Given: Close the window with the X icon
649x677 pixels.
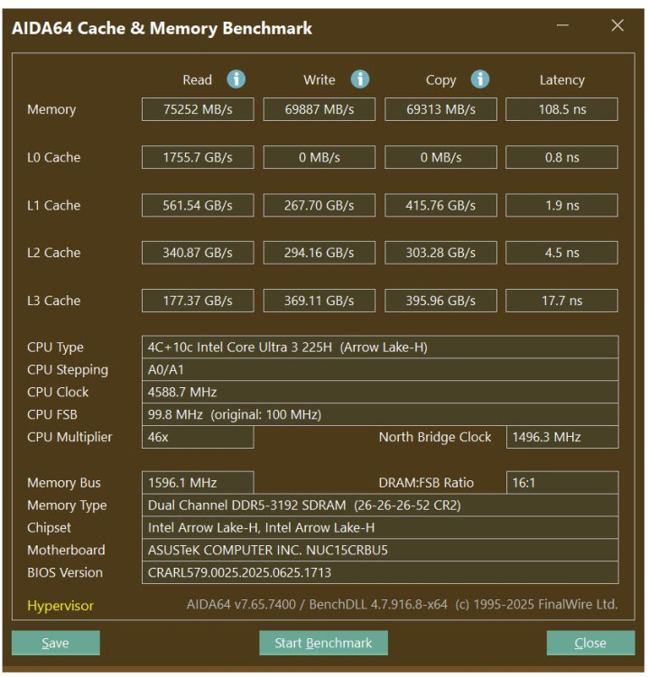Looking at the screenshot, I should click(617, 26).
